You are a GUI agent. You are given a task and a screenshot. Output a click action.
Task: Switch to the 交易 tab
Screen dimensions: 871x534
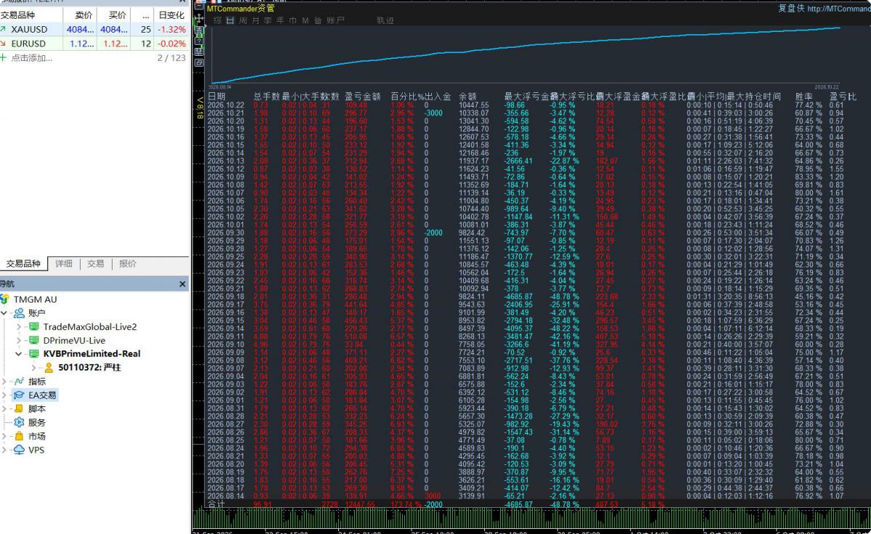96,264
